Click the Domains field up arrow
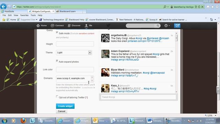The image size is (220, 124). 92,77
